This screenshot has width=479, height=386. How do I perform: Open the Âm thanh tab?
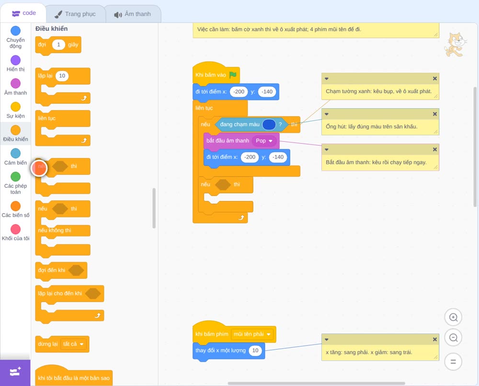(x=133, y=14)
